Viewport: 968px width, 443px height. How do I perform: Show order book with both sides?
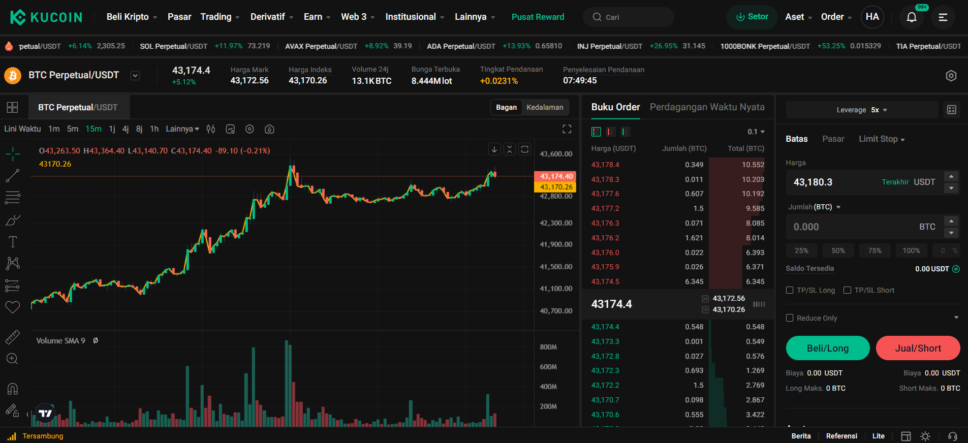[x=596, y=132]
